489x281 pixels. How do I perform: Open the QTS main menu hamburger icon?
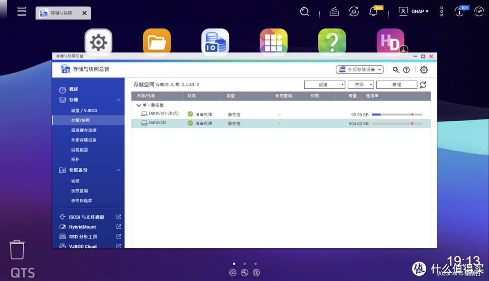coord(22,11)
